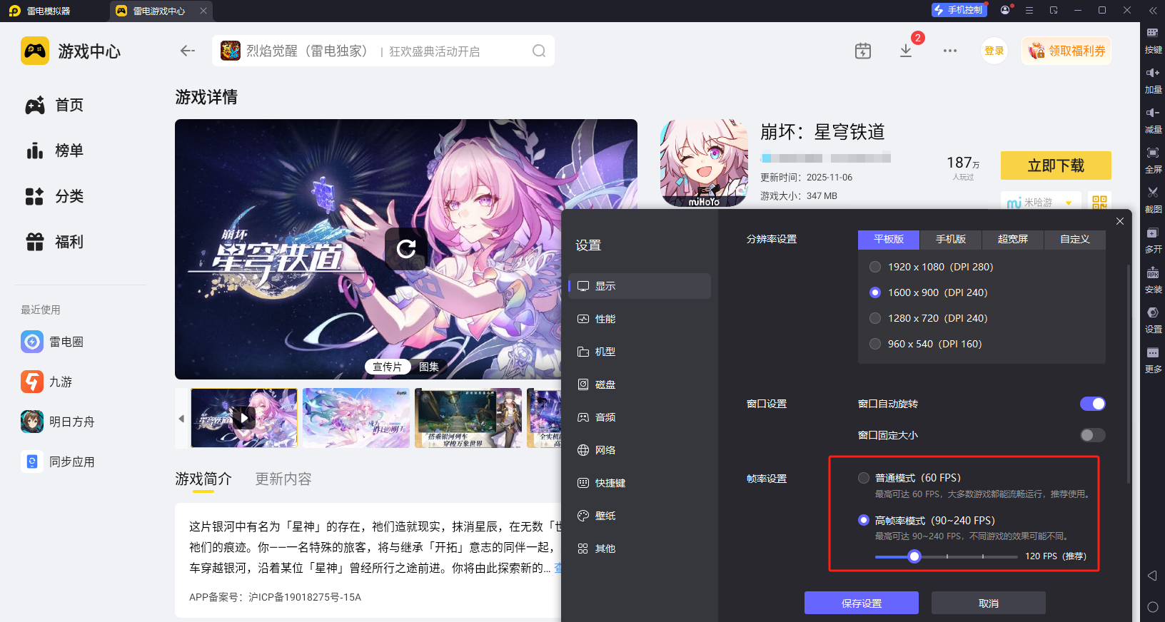Switch to the 平板版 resolution tab
Viewport: 1165px width, 622px height.
point(889,239)
